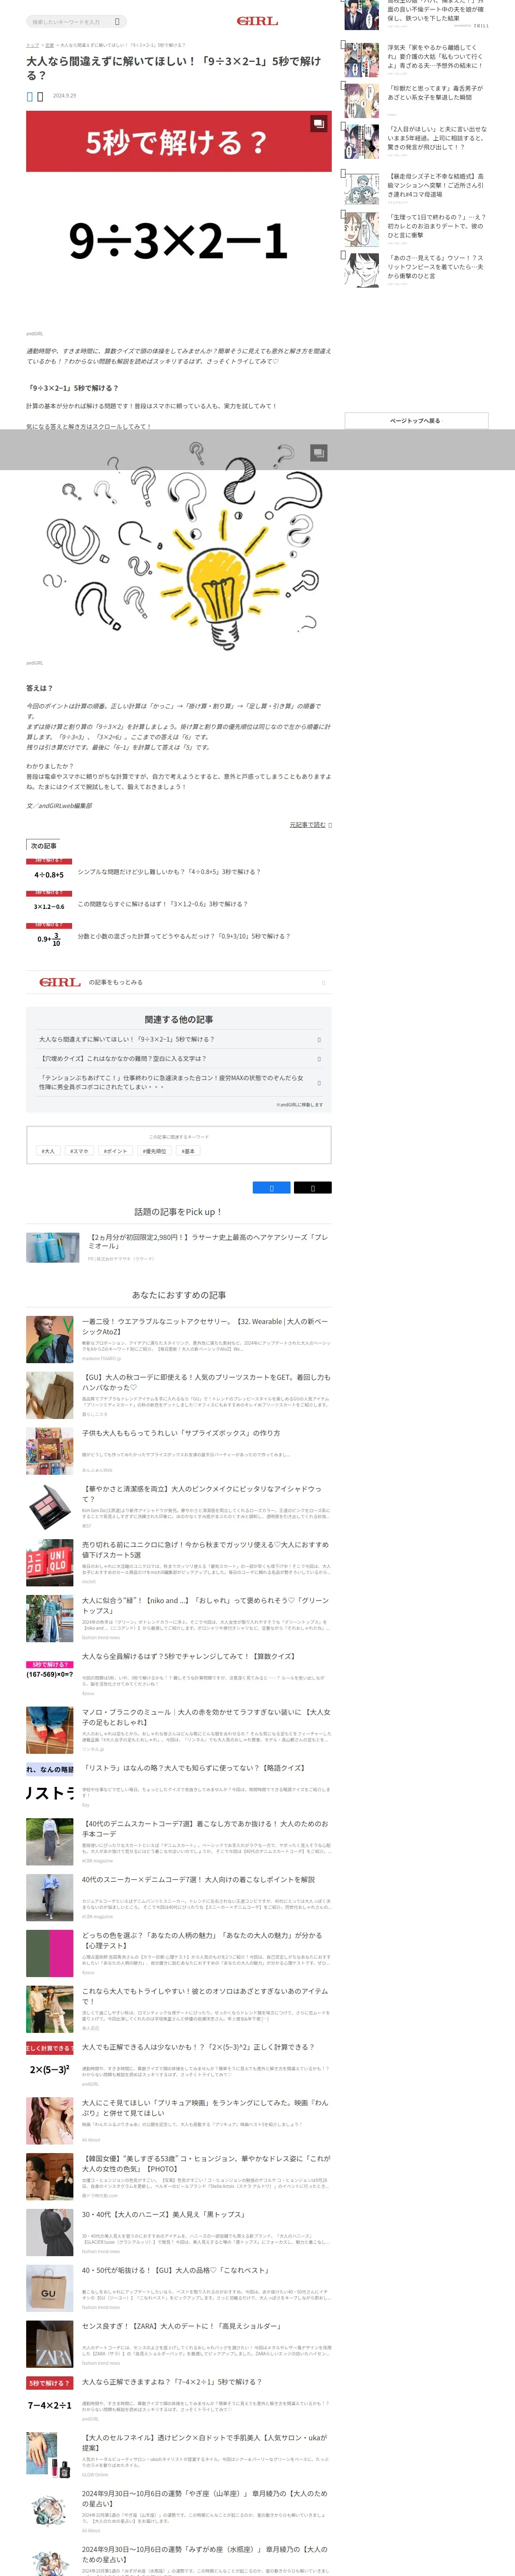Click the pink eyeshadow palette thumbnail
Screen dimensions: 515x2576
coord(50,1507)
